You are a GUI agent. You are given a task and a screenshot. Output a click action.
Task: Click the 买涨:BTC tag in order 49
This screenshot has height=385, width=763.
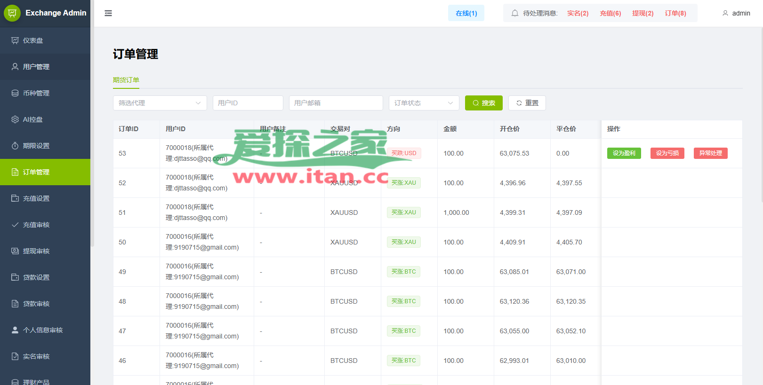[x=404, y=272]
